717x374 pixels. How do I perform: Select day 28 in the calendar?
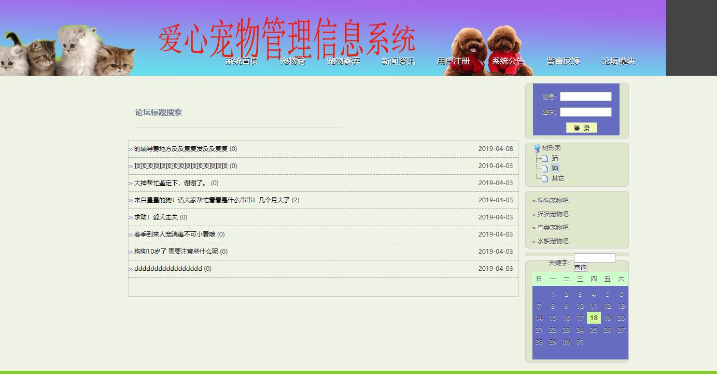coord(539,342)
